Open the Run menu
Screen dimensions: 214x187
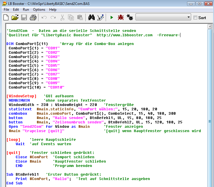click(x=26, y=10)
